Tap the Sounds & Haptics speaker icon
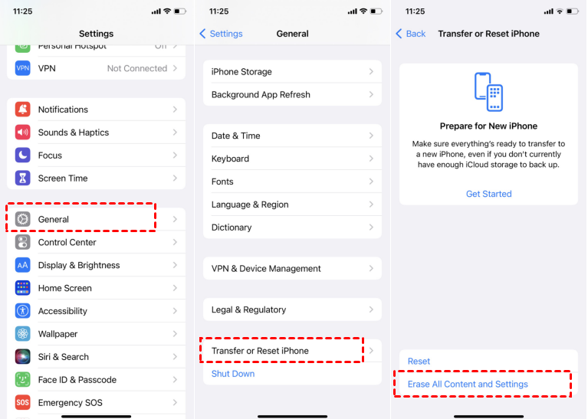The height and width of the screenshot is (419, 588). click(22, 133)
